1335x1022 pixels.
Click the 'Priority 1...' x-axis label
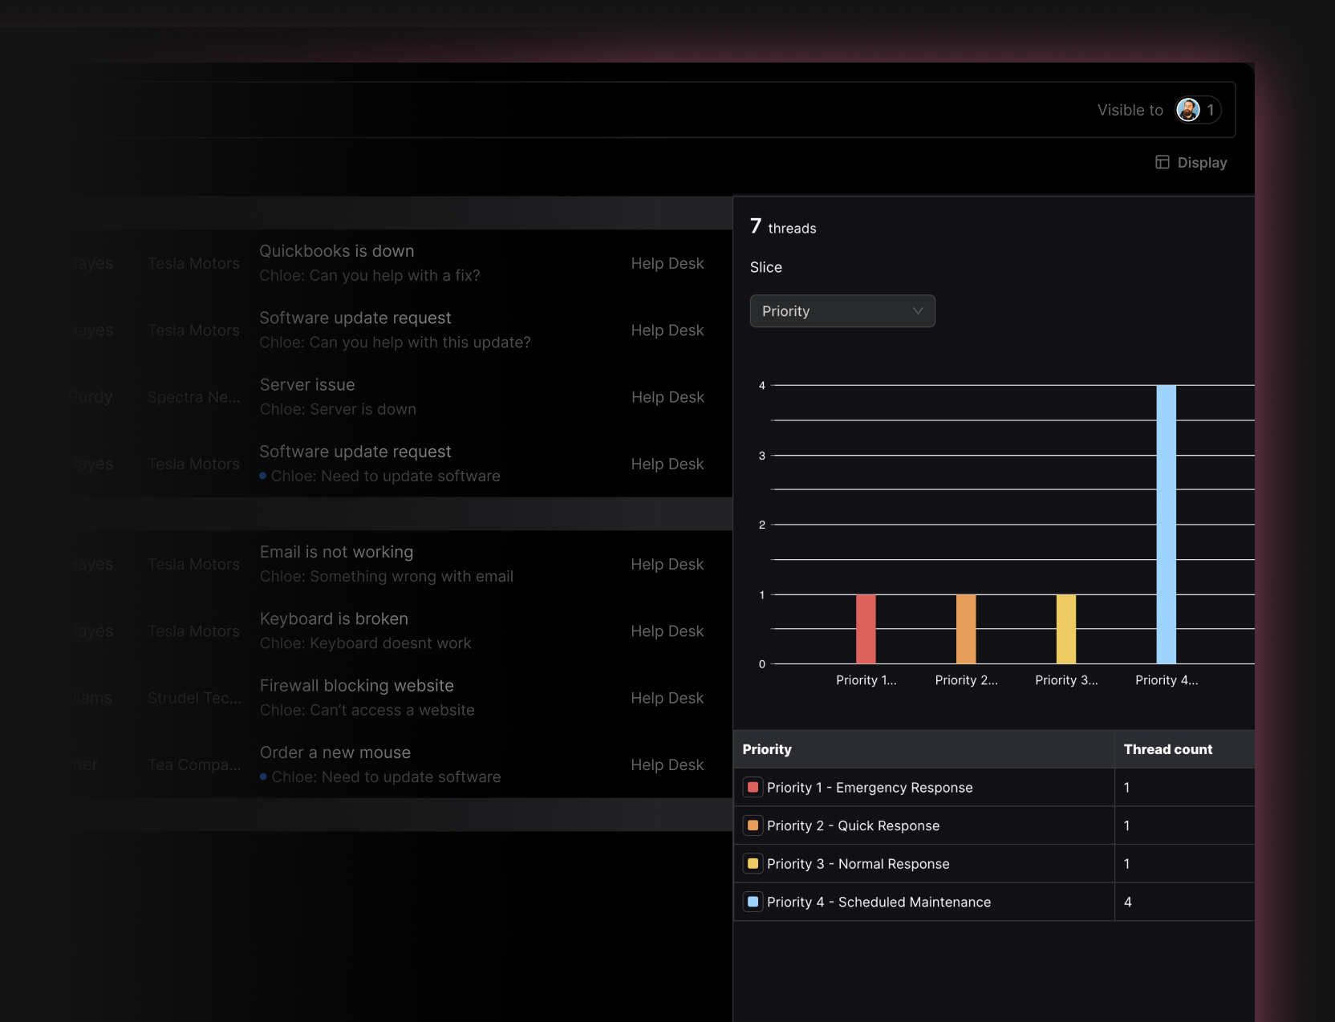tap(866, 680)
